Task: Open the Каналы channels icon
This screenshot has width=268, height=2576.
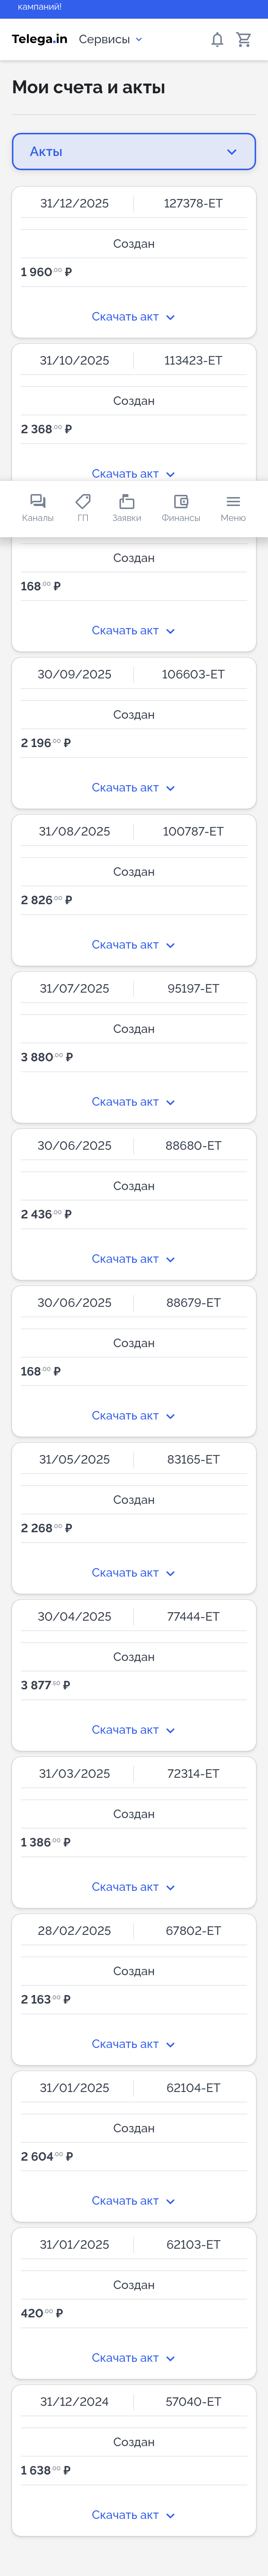Action: click(38, 502)
